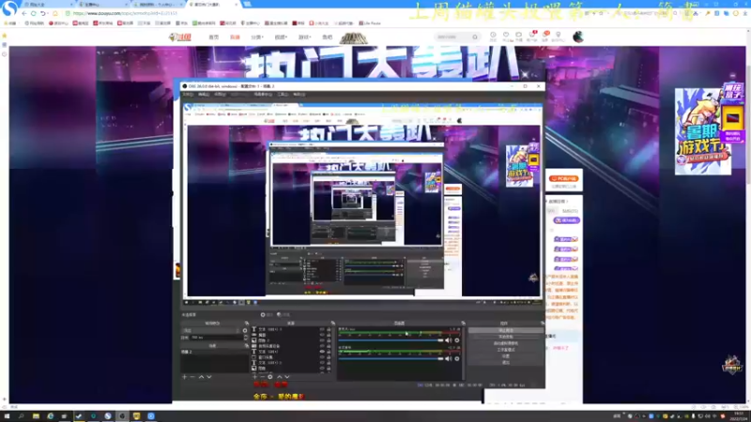The height and width of the screenshot is (422, 751).
Task: Open Settings from OBS controls
Action: pos(506,356)
